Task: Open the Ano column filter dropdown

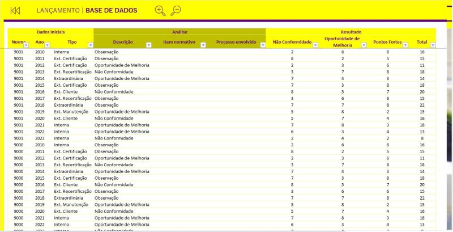Action: point(48,45)
